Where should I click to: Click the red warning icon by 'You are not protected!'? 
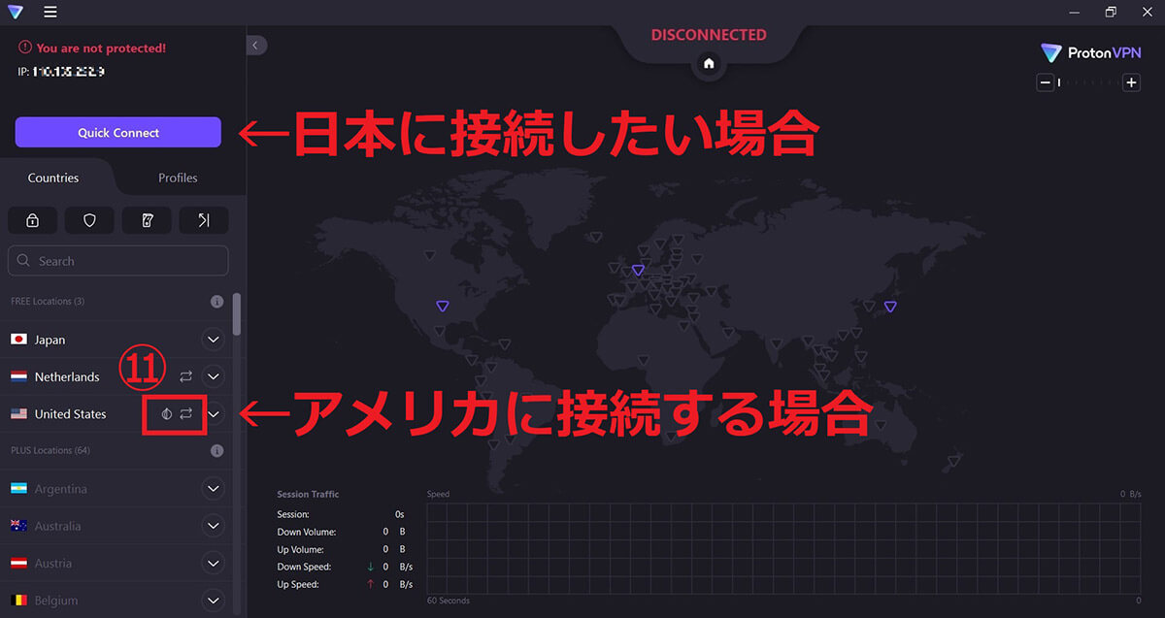[25, 48]
